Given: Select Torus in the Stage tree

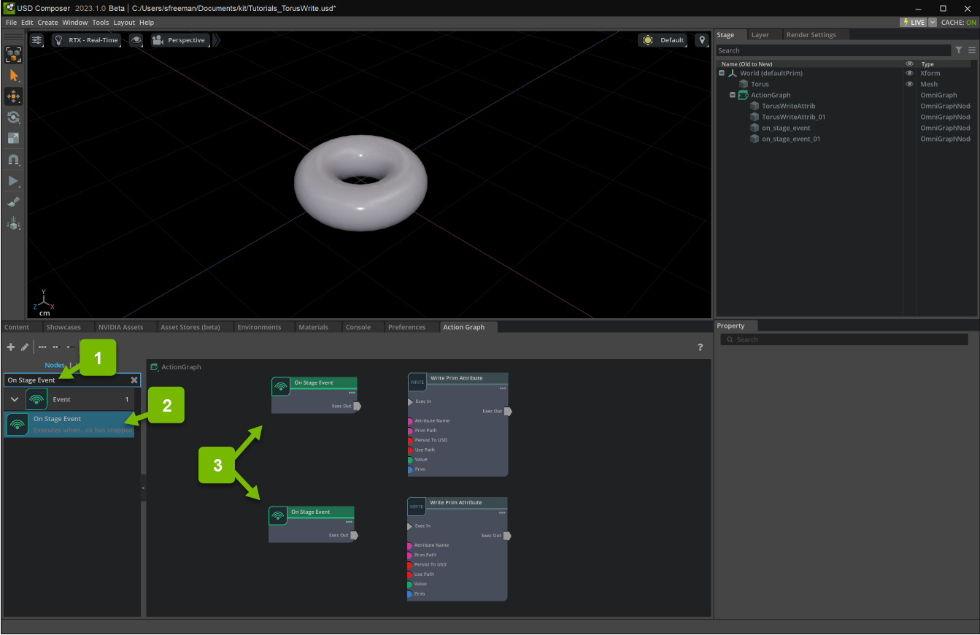Looking at the screenshot, I should pos(760,84).
